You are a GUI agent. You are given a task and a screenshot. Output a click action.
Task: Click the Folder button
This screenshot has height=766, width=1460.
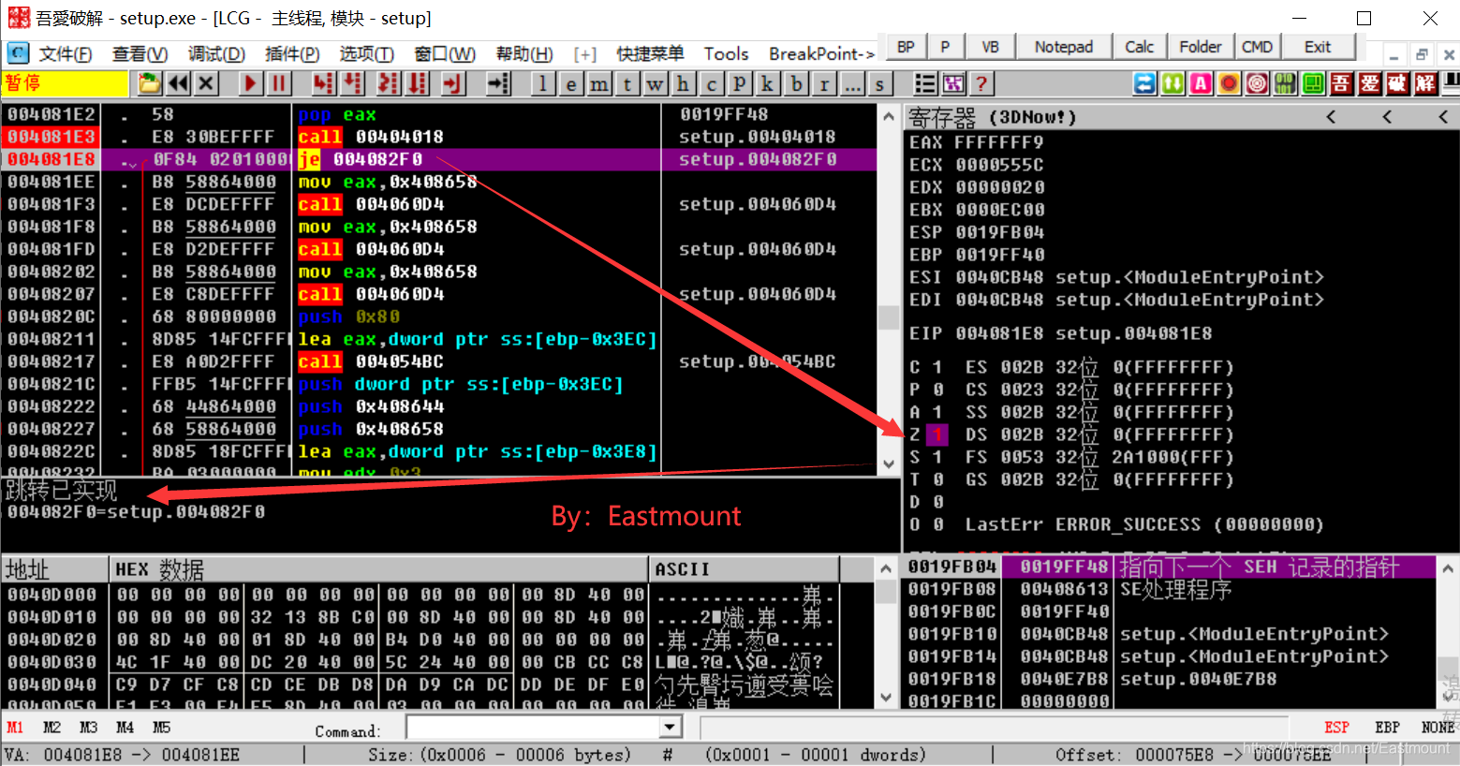pos(1200,47)
